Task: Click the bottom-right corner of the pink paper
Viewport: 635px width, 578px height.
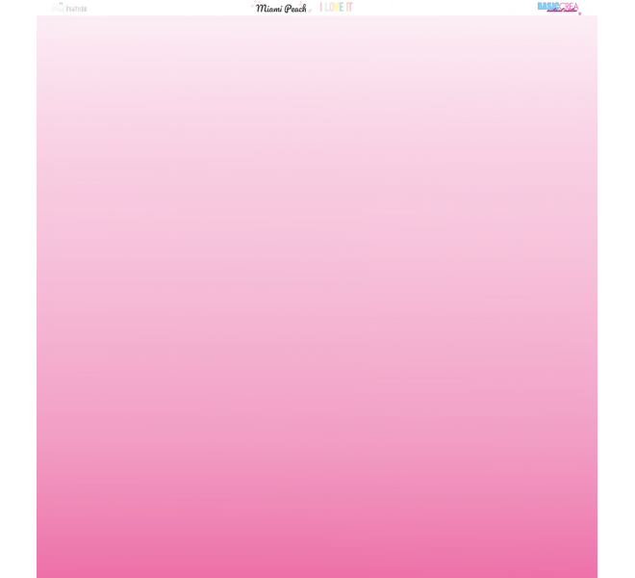Action: tap(595, 575)
